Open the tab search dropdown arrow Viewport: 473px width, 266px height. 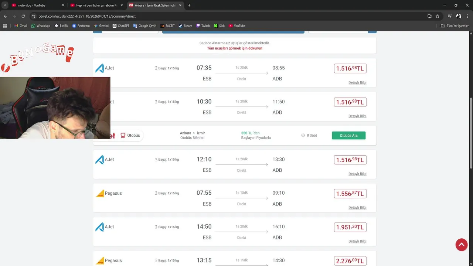pyautogui.click(x=5, y=5)
